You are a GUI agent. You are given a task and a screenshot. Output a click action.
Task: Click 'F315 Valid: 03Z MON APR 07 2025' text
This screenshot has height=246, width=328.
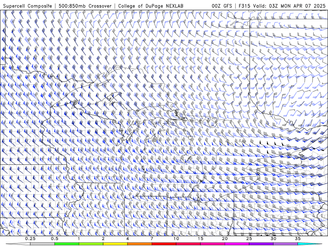282,6
